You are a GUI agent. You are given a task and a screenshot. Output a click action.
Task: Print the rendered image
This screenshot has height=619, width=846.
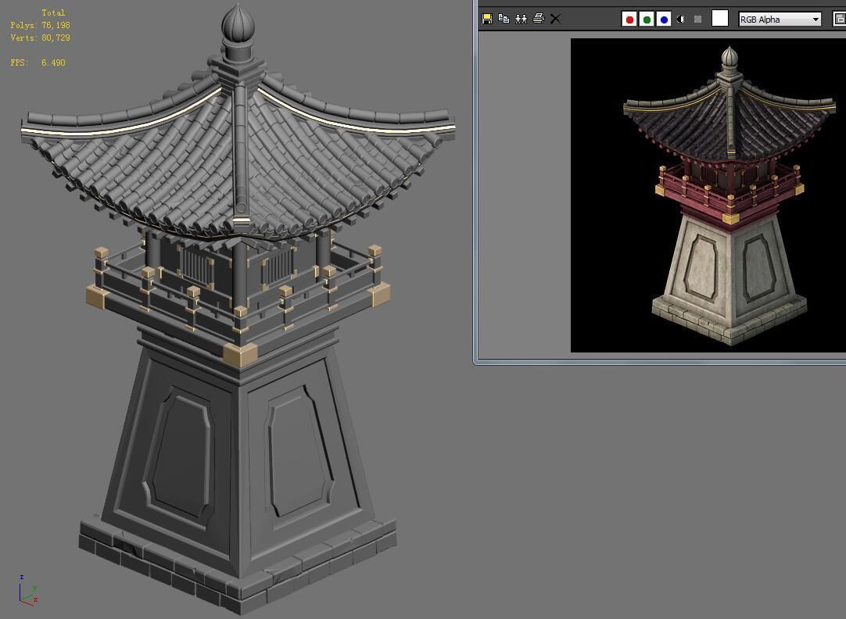tap(539, 19)
